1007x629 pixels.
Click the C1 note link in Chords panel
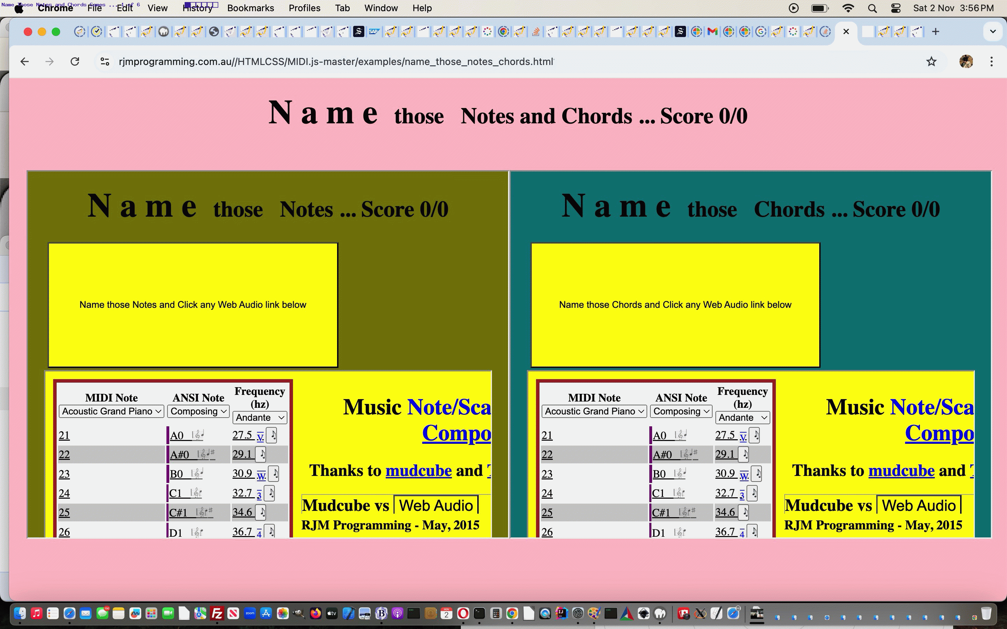(x=658, y=493)
